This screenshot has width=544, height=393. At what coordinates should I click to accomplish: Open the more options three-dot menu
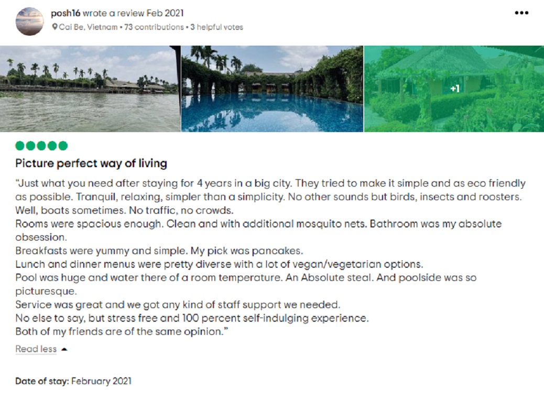pyautogui.click(x=521, y=13)
